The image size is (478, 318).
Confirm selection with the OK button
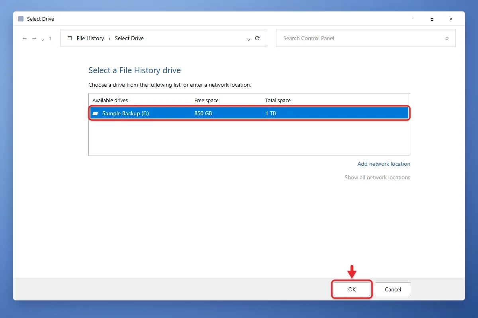tap(352, 289)
